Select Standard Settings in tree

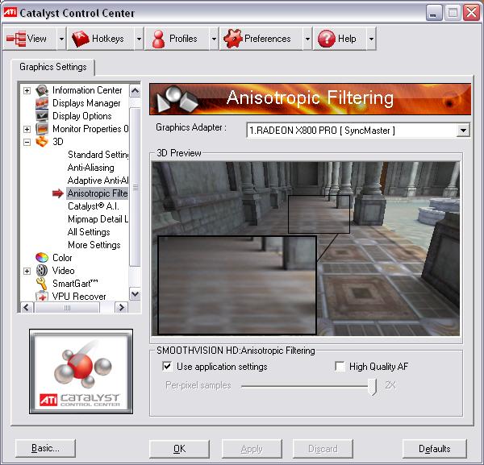[98, 155]
